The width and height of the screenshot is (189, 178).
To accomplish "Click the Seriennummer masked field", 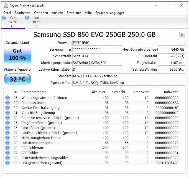I will (97, 50).
